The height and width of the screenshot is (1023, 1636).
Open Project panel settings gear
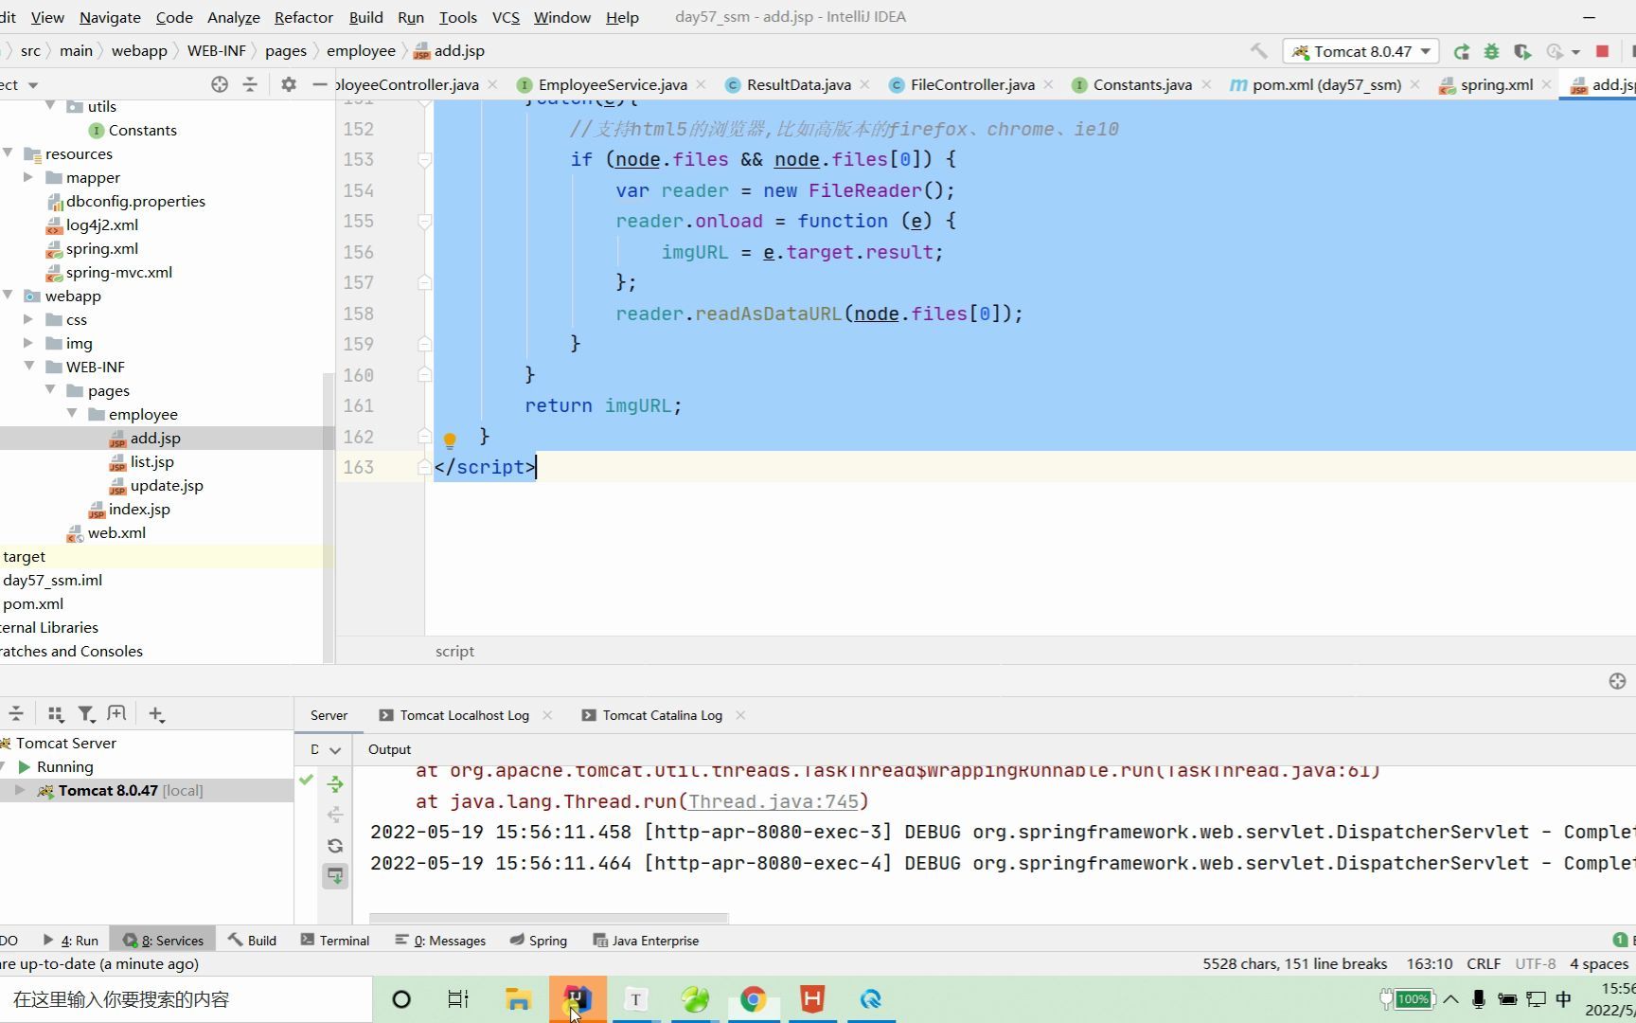pos(289,84)
